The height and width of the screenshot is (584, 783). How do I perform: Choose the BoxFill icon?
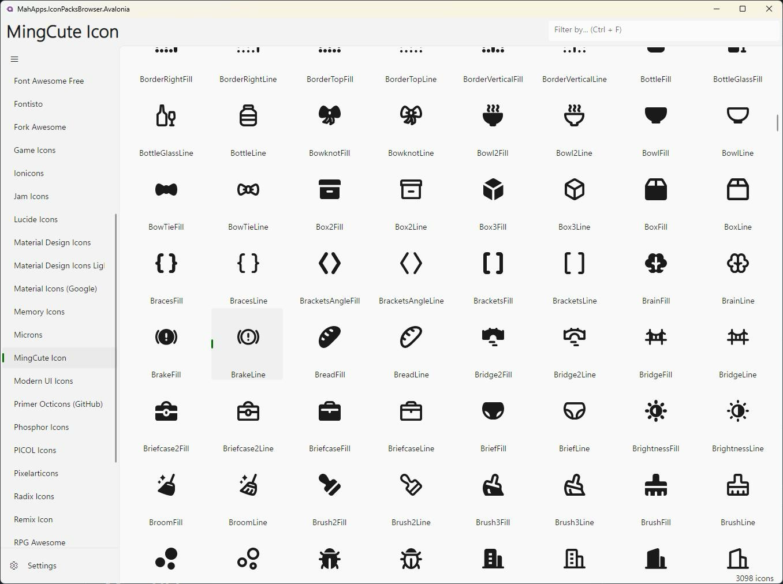click(656, 189)
